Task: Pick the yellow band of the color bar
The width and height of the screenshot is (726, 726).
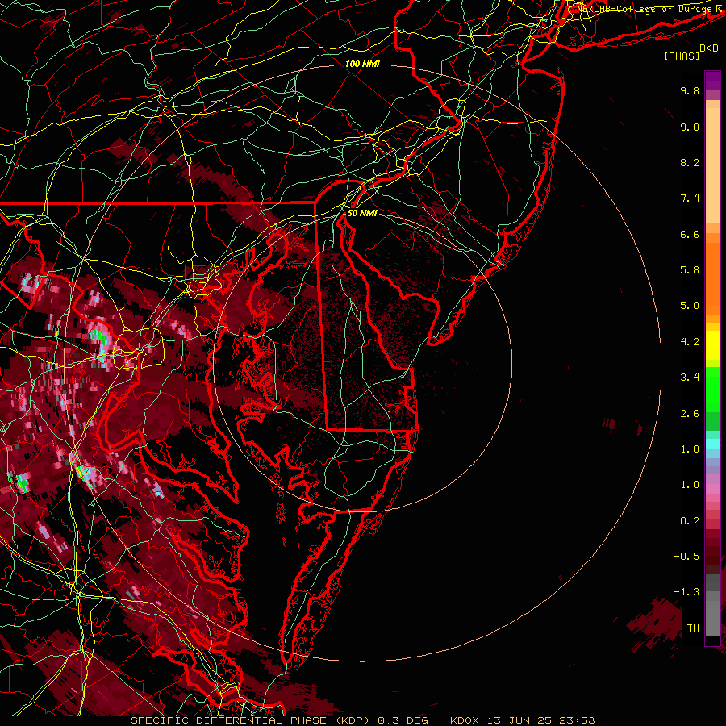Action: 712,345
